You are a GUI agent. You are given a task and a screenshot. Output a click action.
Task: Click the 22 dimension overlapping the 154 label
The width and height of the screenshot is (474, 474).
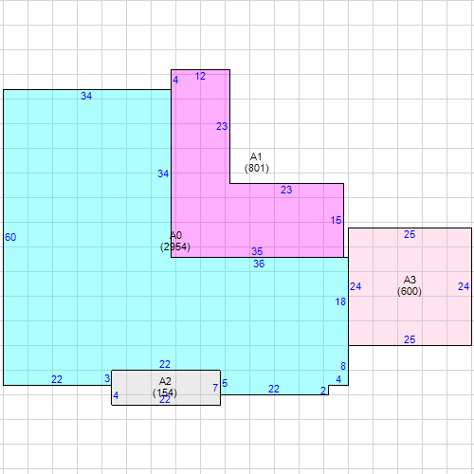[165, 400]
